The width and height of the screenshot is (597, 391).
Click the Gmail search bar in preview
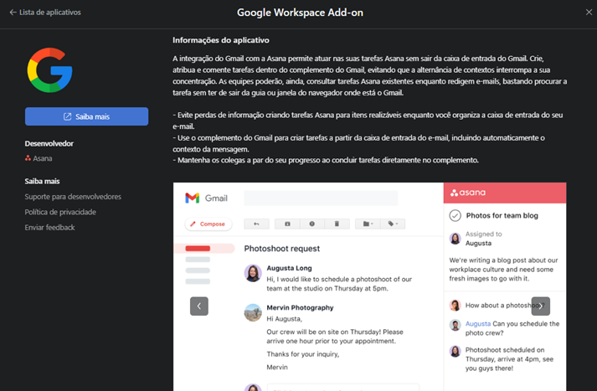321,198
